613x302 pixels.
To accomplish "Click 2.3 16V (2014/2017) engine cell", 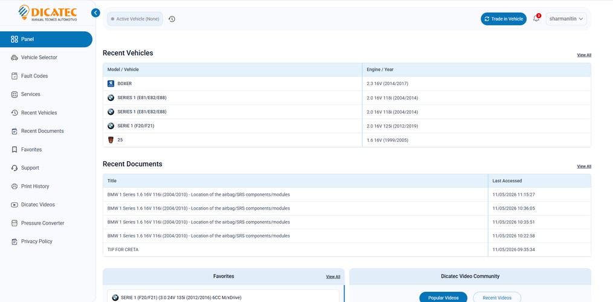I will pyautogui.click(x=476, y=83).
